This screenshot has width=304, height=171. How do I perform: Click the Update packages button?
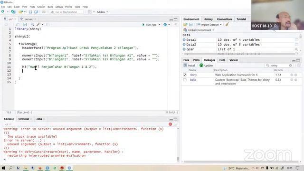pos(206,66)
